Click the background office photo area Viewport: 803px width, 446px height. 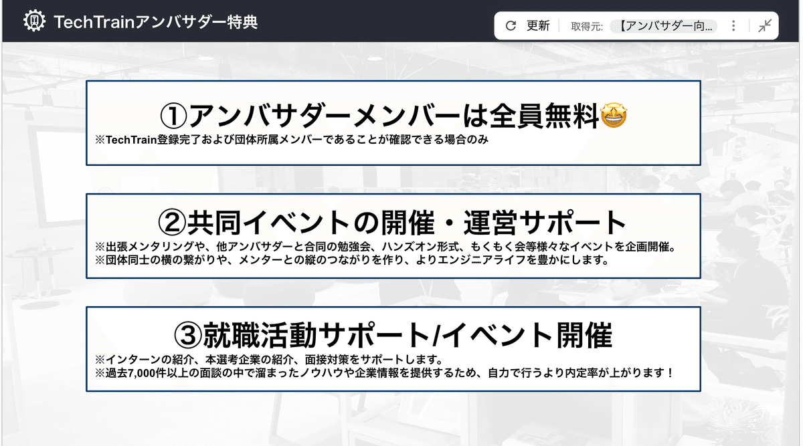pos(401,421)
